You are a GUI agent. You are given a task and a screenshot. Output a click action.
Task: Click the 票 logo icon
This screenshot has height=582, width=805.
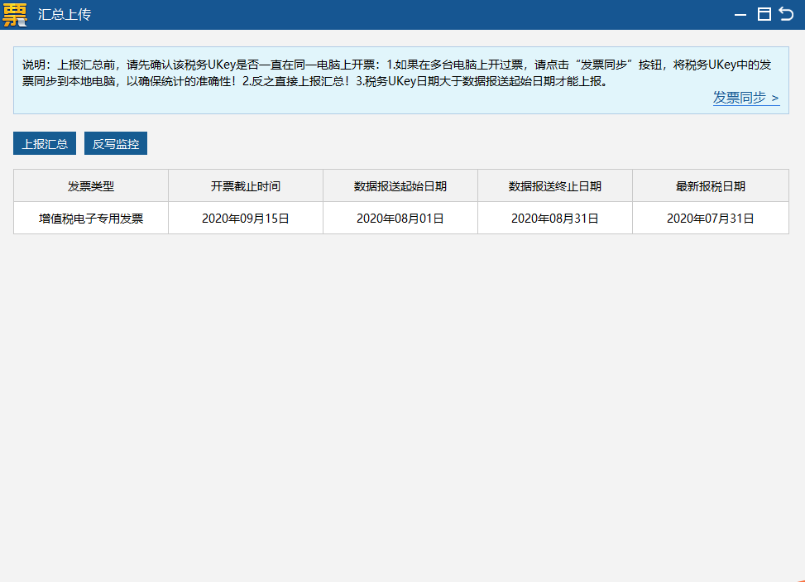(x=15, y=14)
